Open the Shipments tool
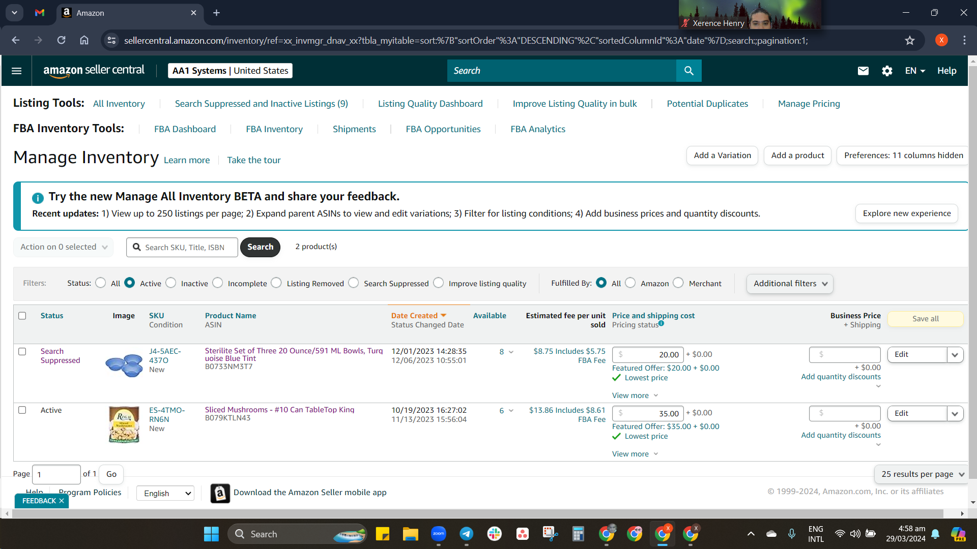The height and width of the screenshot is (549, 977). point(354,129)
